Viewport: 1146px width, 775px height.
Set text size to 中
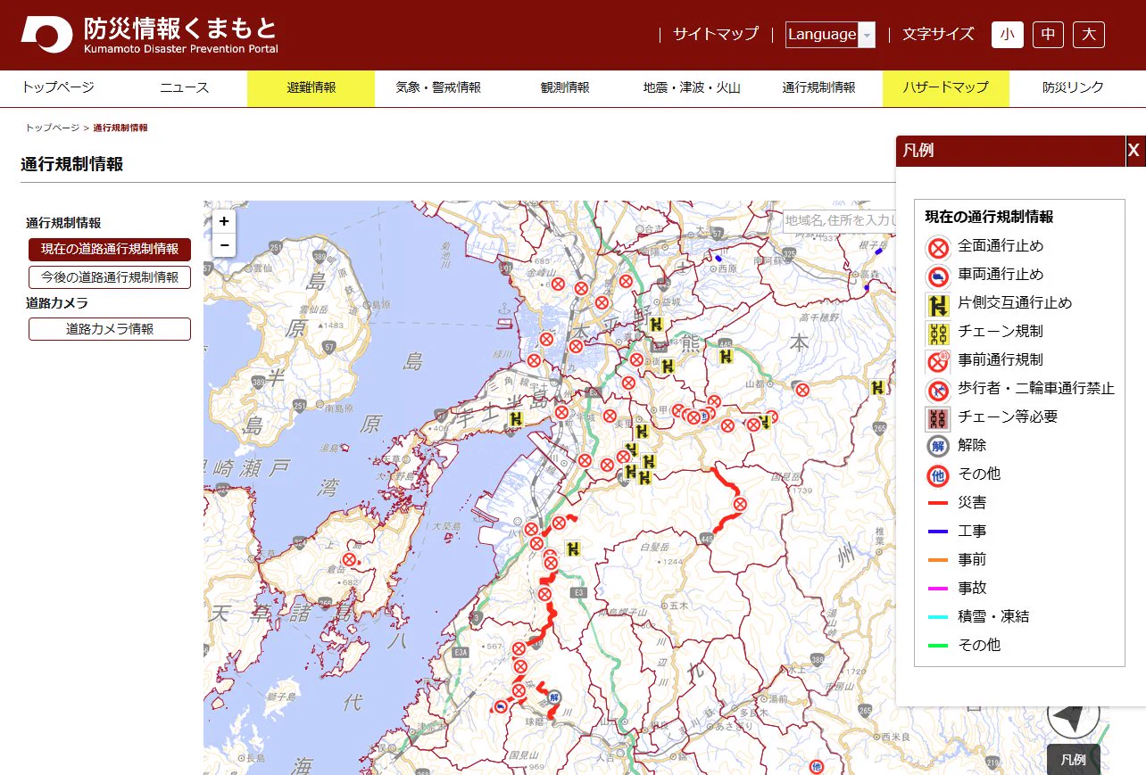click(x=1048, y=35)
